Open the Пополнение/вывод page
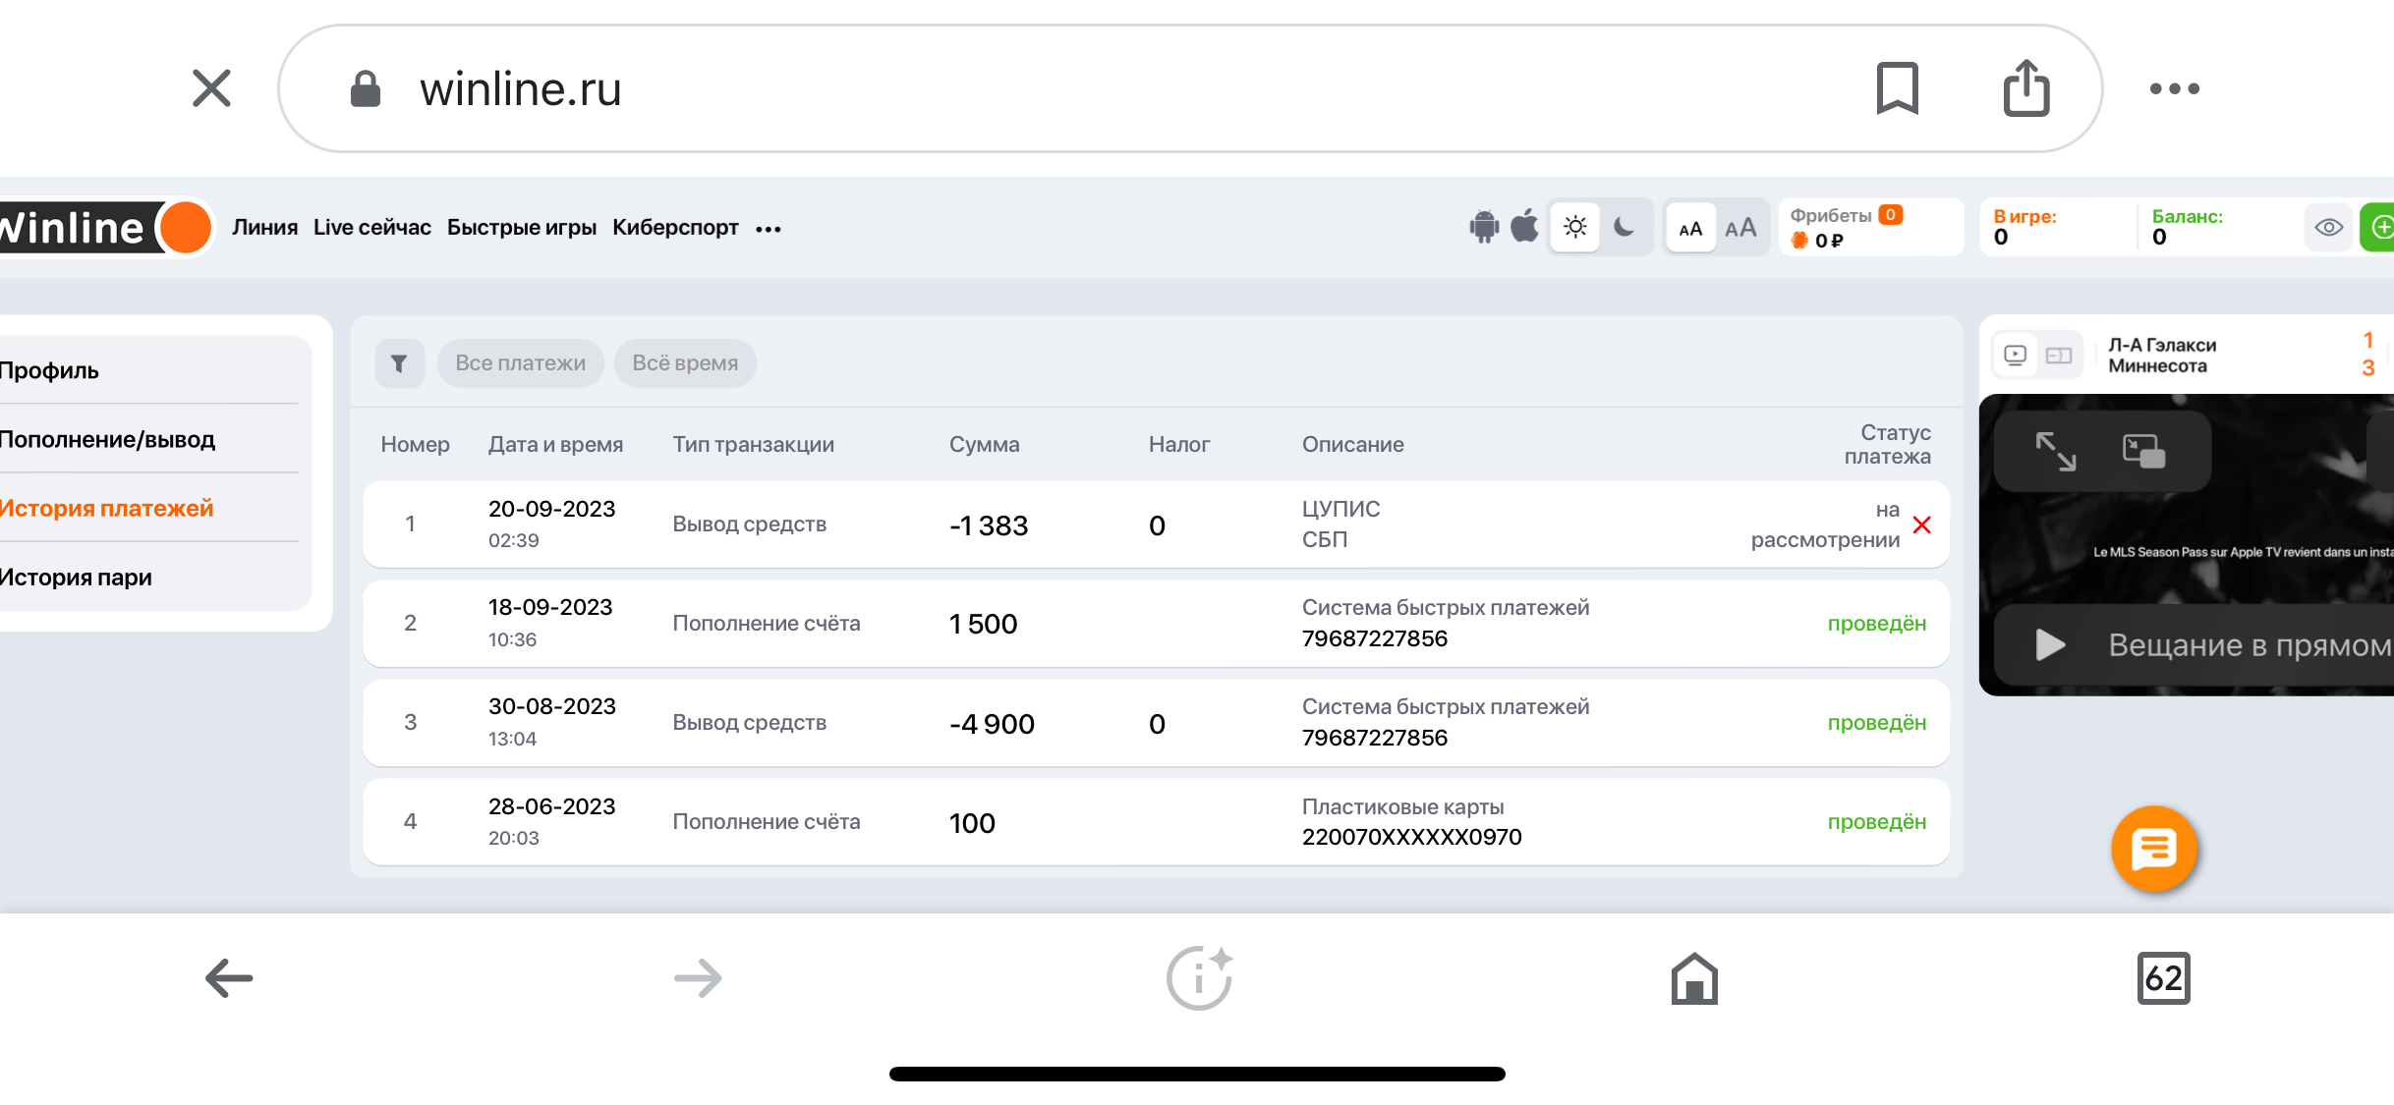The image size is (2394, 1105). (x=108, y=439)
